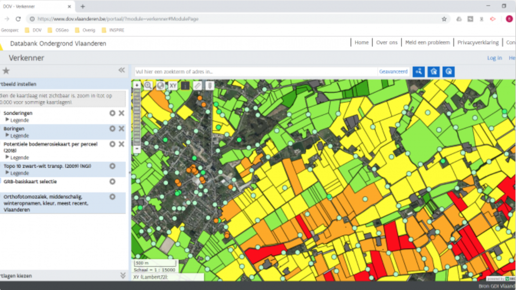Screen dimensions: 516x290
Task: Bookmark this page with the star
Action: click(444, 19)
